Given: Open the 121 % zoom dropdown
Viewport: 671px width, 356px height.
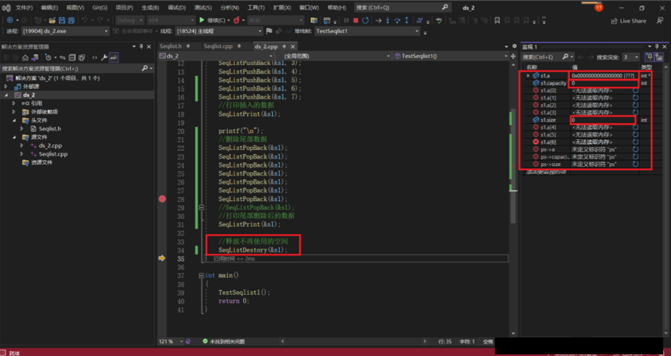Looking at the screenshot, I should pos(171,341).
